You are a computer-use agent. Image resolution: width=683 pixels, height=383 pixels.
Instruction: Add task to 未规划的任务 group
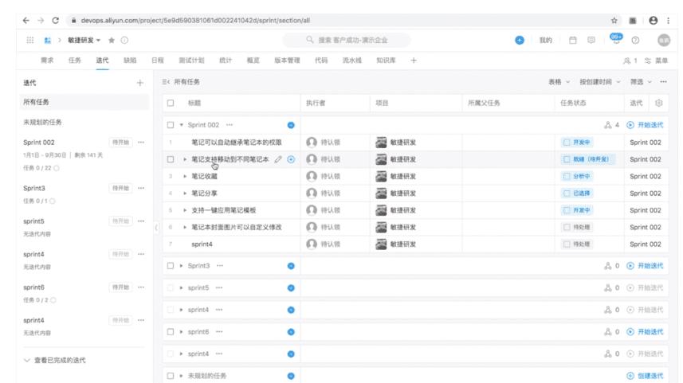(x=291, y=376)
